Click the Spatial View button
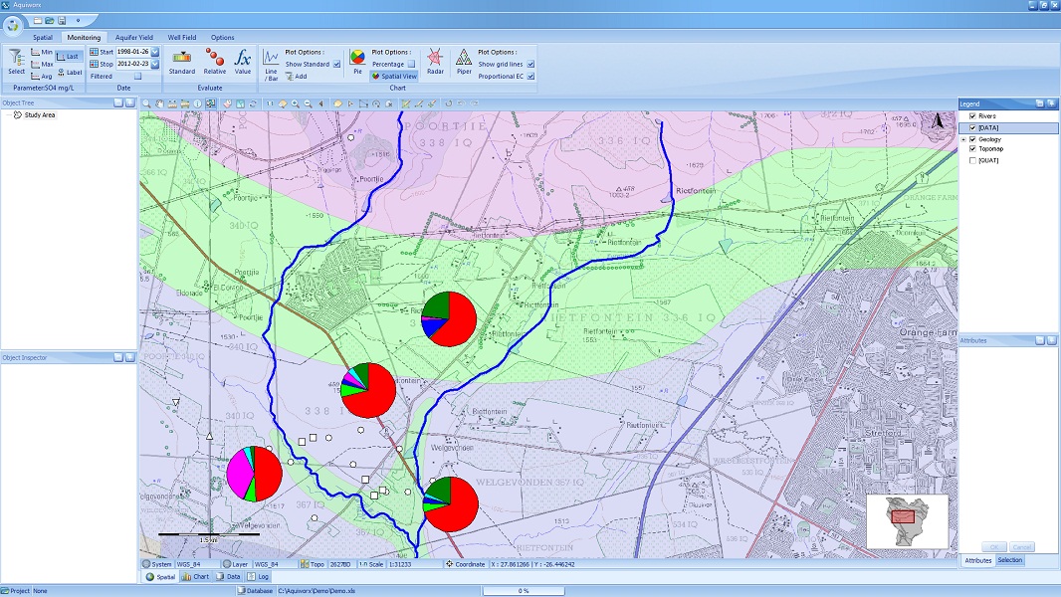 tap(394, 76)
